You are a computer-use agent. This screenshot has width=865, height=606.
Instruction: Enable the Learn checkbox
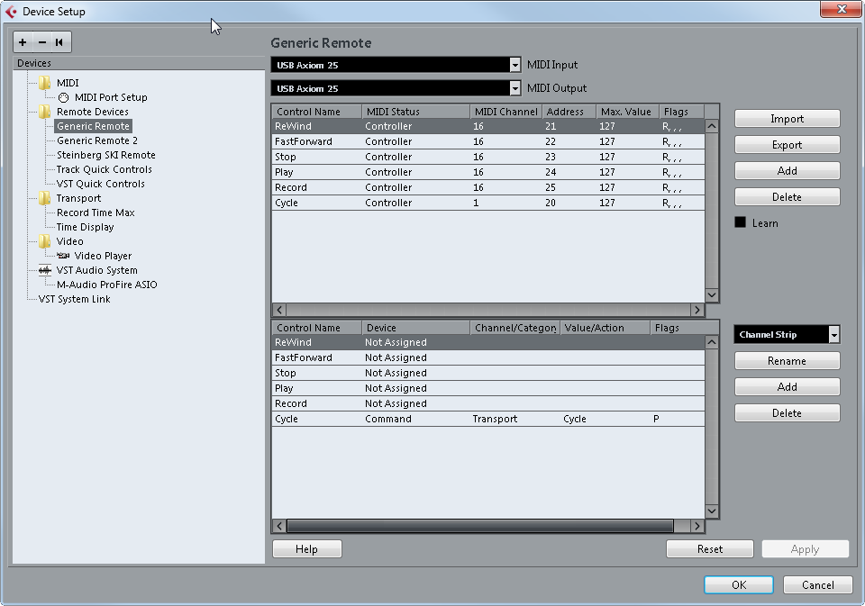pyautogui.click(x=741, y=222)
